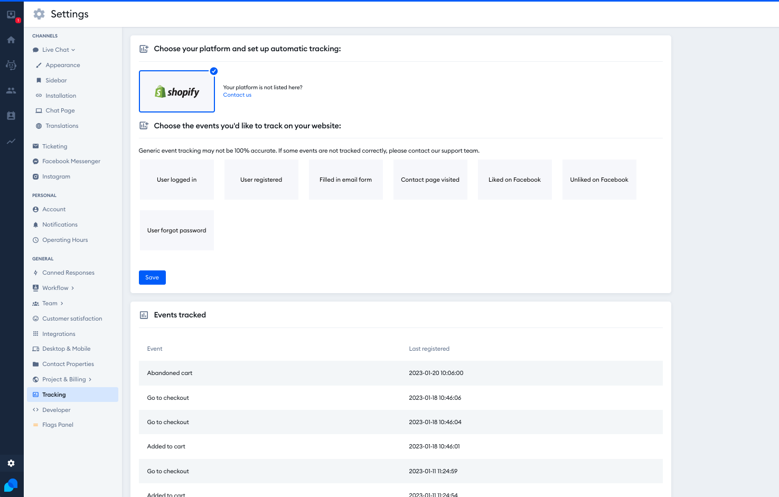Click the Developer code brackets icon
Image resolution: width=779 pixels, height=497 pixels.
point(35,410)
